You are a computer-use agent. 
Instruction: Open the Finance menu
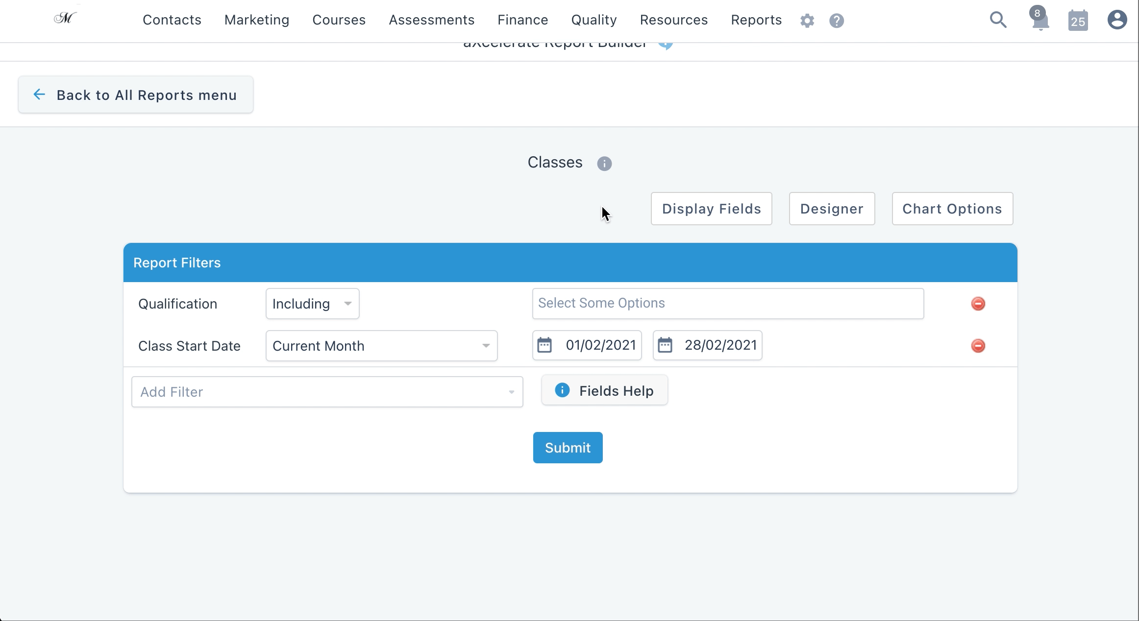tap(522, 20)
